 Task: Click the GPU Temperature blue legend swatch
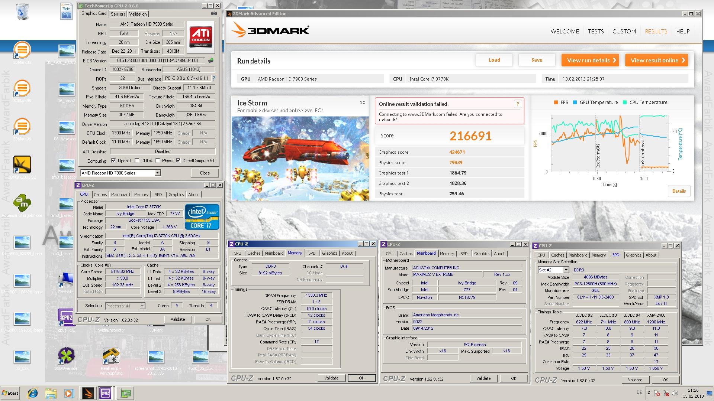pyautogui.click(x=575, y=102)
